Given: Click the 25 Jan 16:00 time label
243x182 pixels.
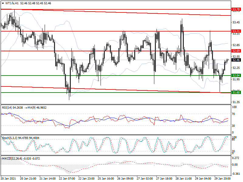Looking at the screenshot, I should click(106, 179).
